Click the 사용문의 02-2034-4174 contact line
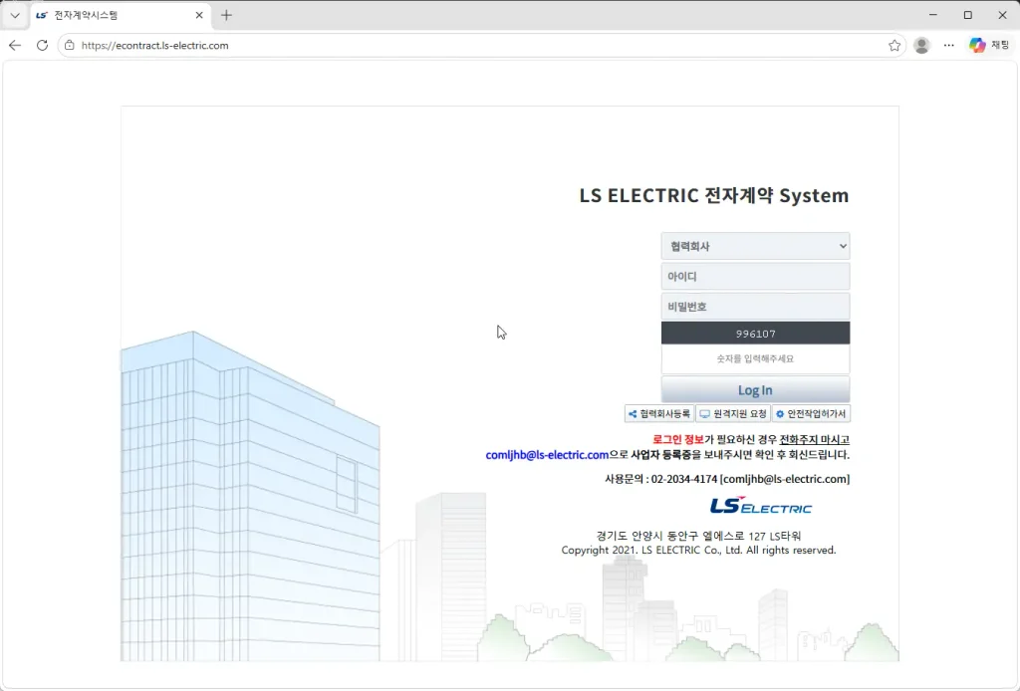The image size is (1020, 691). click(726, 479)
